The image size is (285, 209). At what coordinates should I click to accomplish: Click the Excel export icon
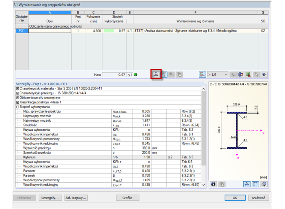coord(248,75)
